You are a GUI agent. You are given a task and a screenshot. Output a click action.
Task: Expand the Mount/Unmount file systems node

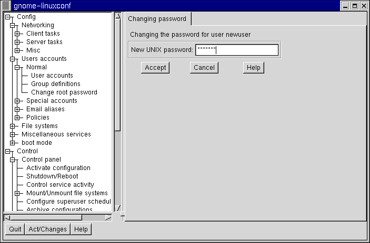[x=17, y=193]
